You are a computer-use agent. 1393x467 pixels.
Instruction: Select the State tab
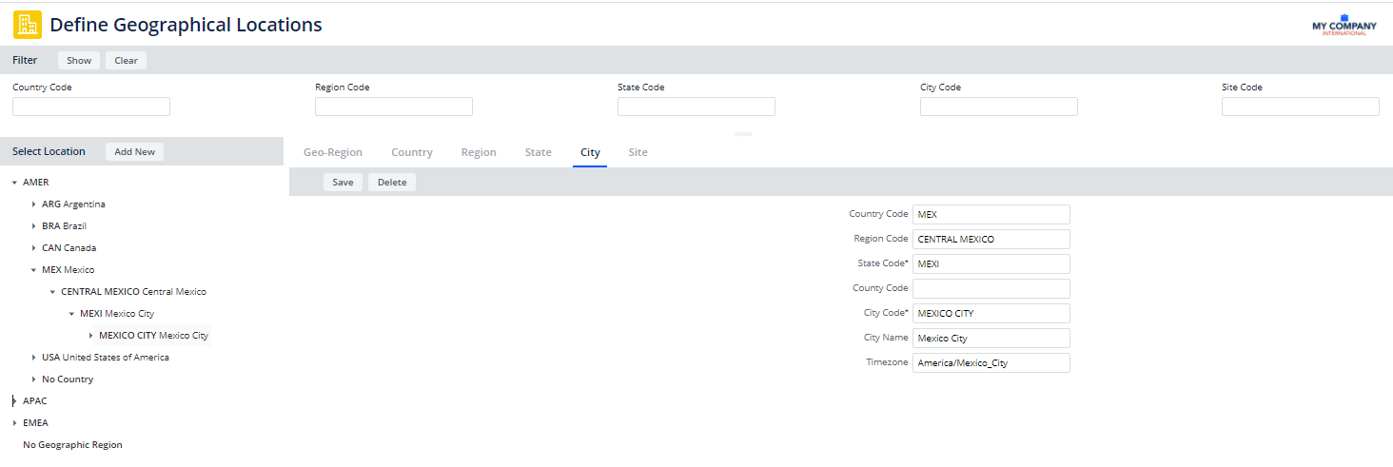538,152
